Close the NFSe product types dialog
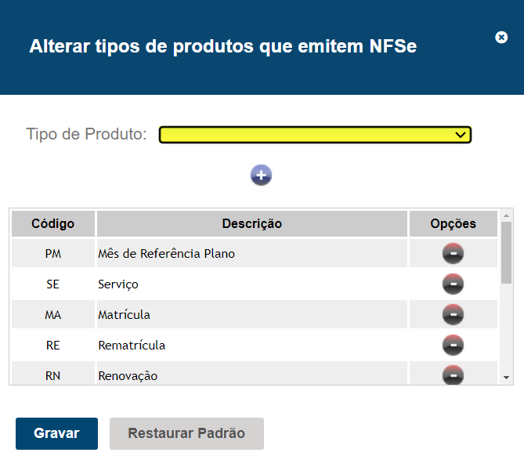This screenshot has width=524, height=467. click(501, 38)
